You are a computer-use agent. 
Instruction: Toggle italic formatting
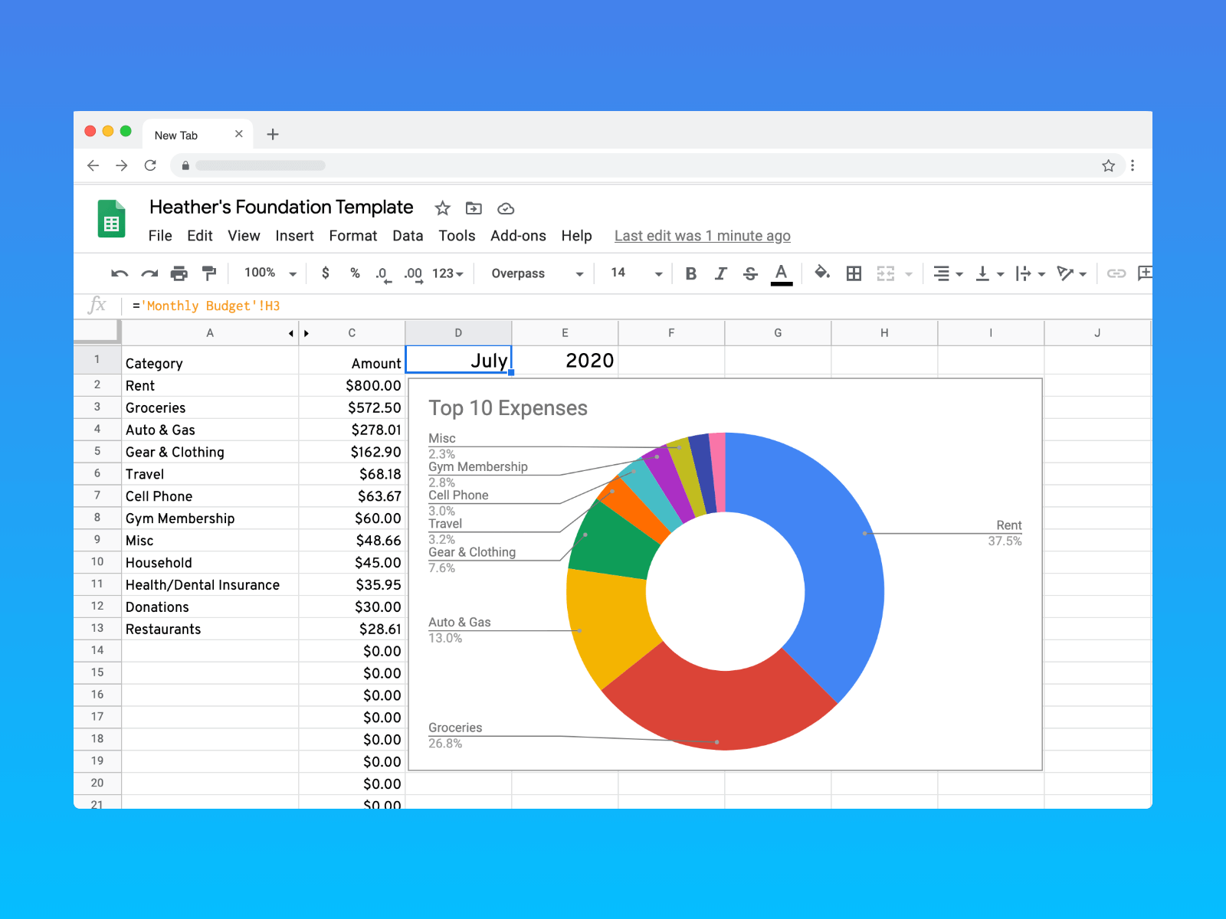(720, 273)
